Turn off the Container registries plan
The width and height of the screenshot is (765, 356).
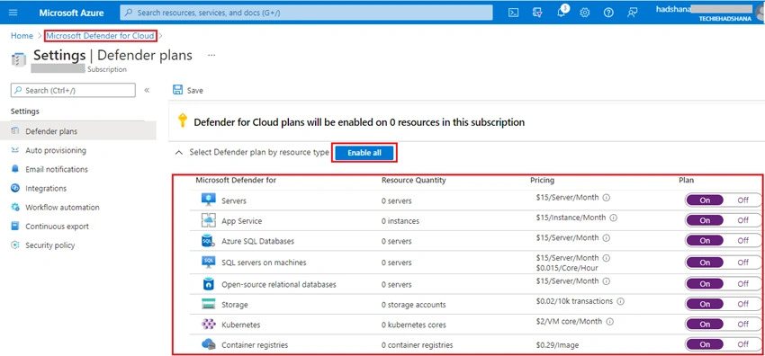(742, 343)
